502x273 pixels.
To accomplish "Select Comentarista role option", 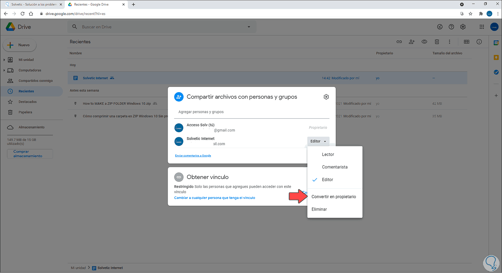I will point(335,167).
